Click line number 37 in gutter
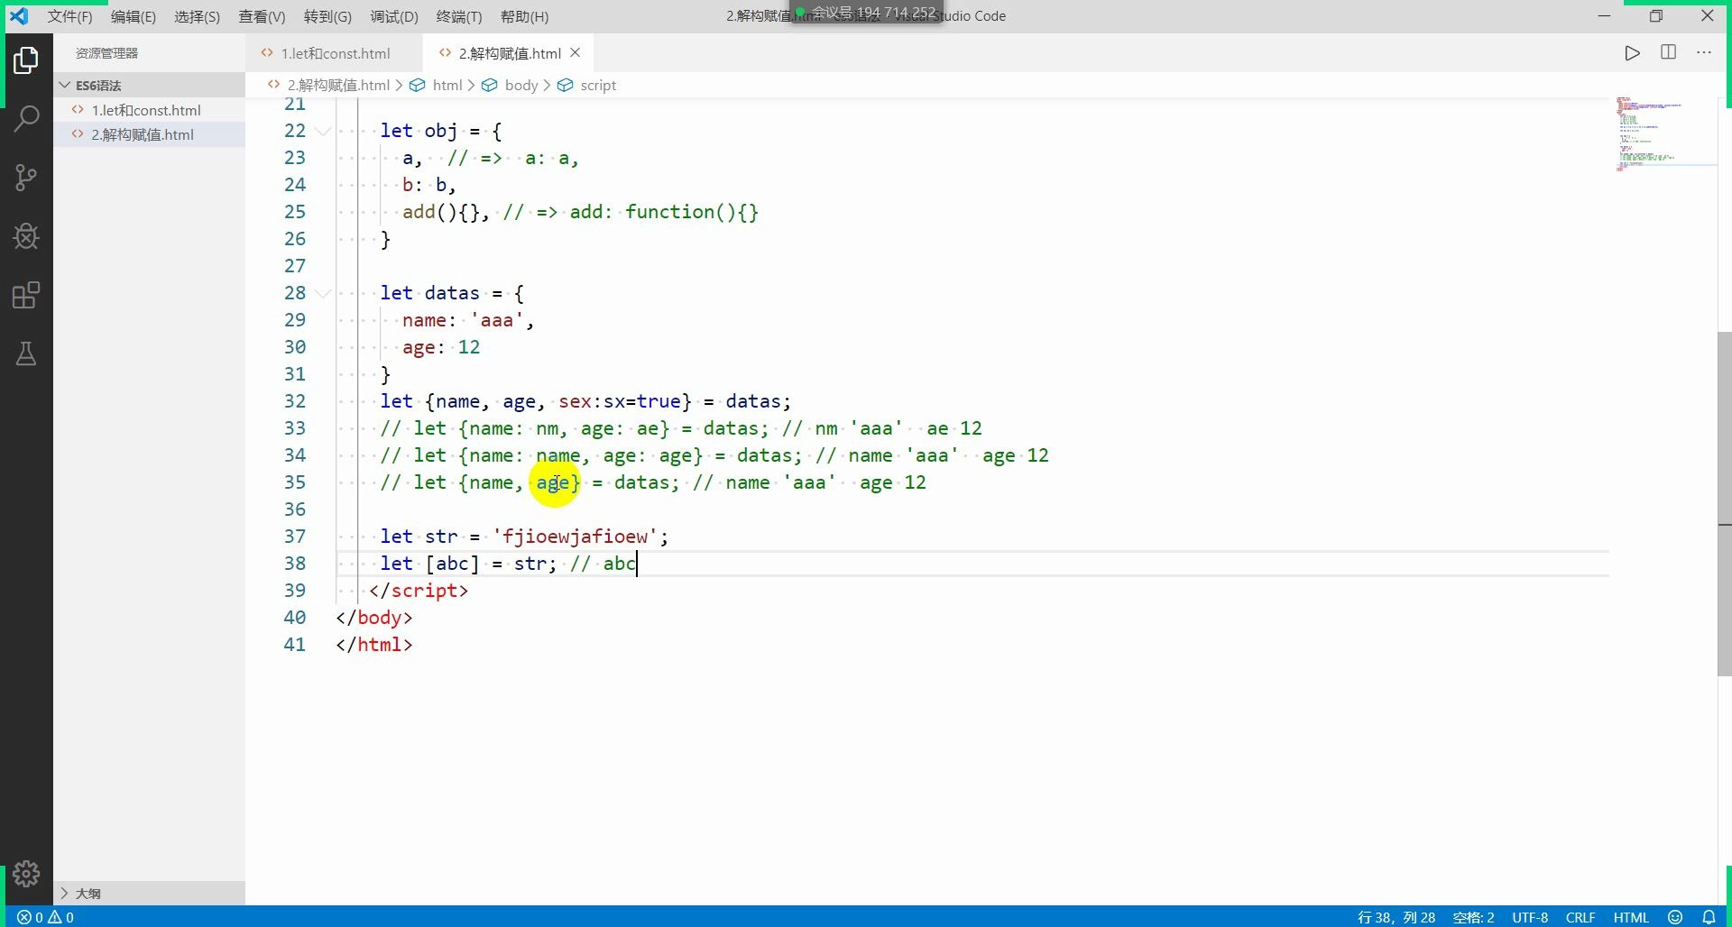 click(x=295, y=537)
